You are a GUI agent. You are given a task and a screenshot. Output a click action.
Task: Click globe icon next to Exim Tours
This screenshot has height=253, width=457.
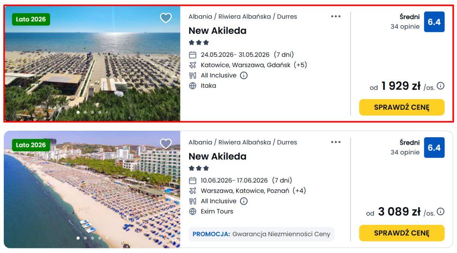point(193,211)
